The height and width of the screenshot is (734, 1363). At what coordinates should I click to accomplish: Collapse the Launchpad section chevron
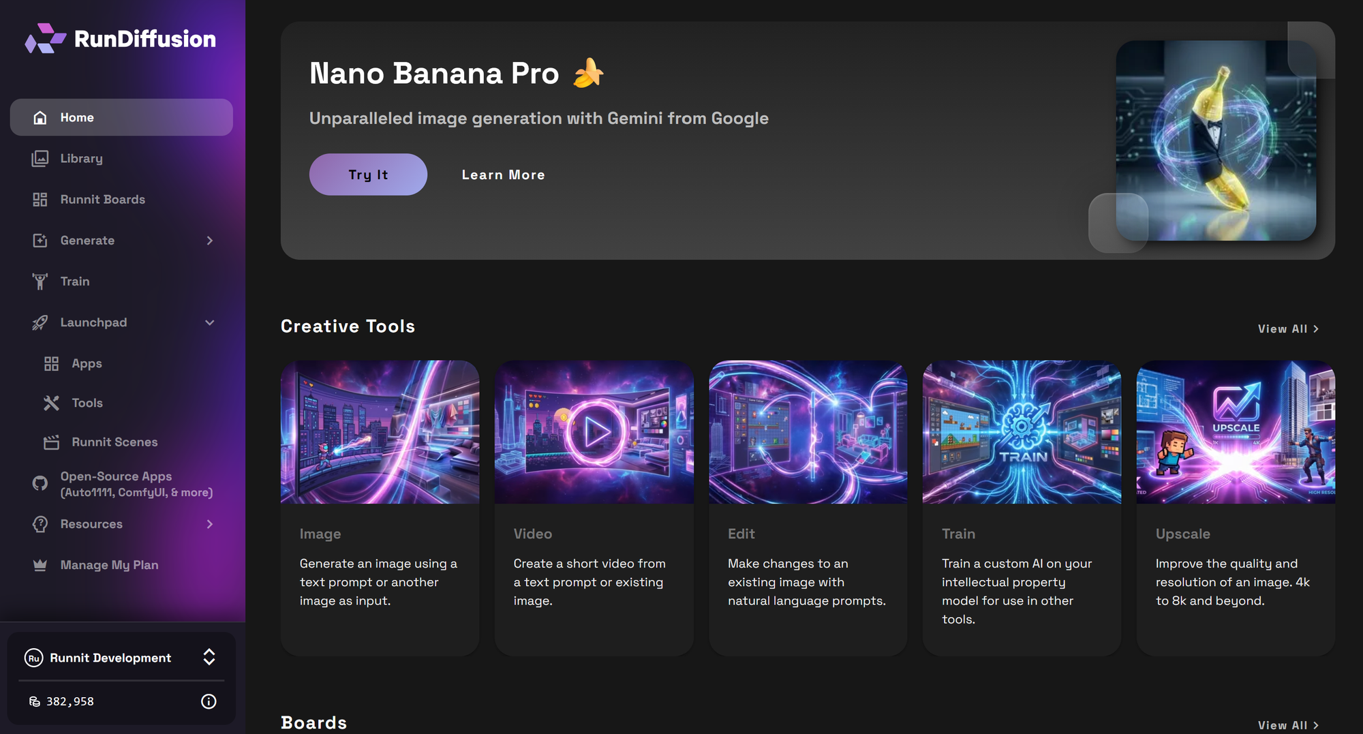click(210, 322)
